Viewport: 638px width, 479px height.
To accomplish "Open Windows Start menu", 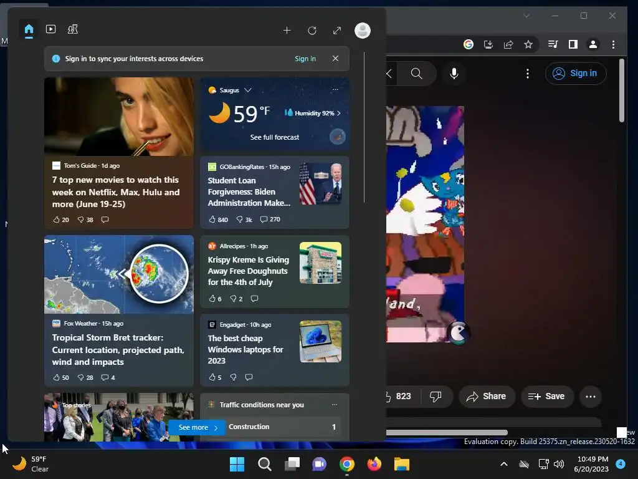I will pos(237,464).
